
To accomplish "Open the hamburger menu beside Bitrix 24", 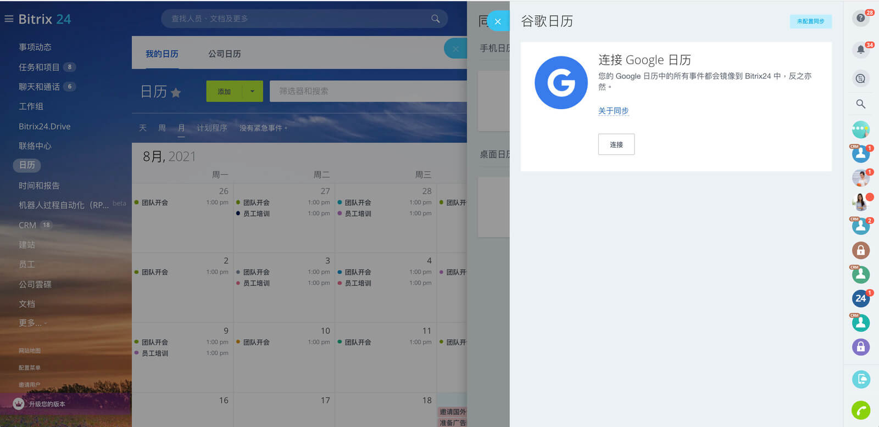I will pyautogui.click(x=9, y=19).
